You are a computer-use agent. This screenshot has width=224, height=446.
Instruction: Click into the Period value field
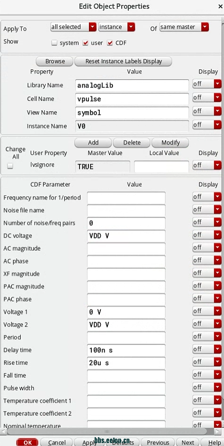coord(126,338)
